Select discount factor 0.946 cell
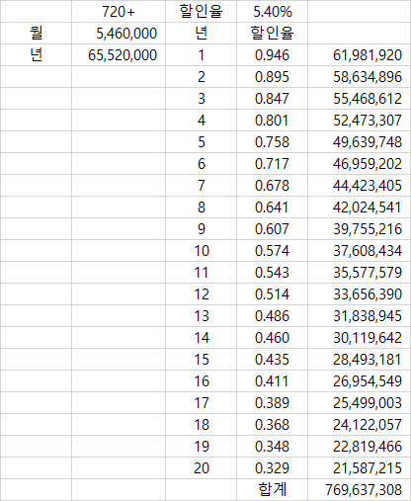Screen dimensions: 411x501 [272, 55]
